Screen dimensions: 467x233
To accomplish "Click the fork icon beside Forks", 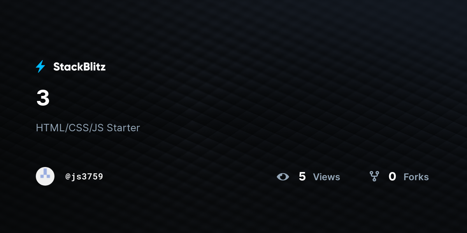I will click(374, 177).
